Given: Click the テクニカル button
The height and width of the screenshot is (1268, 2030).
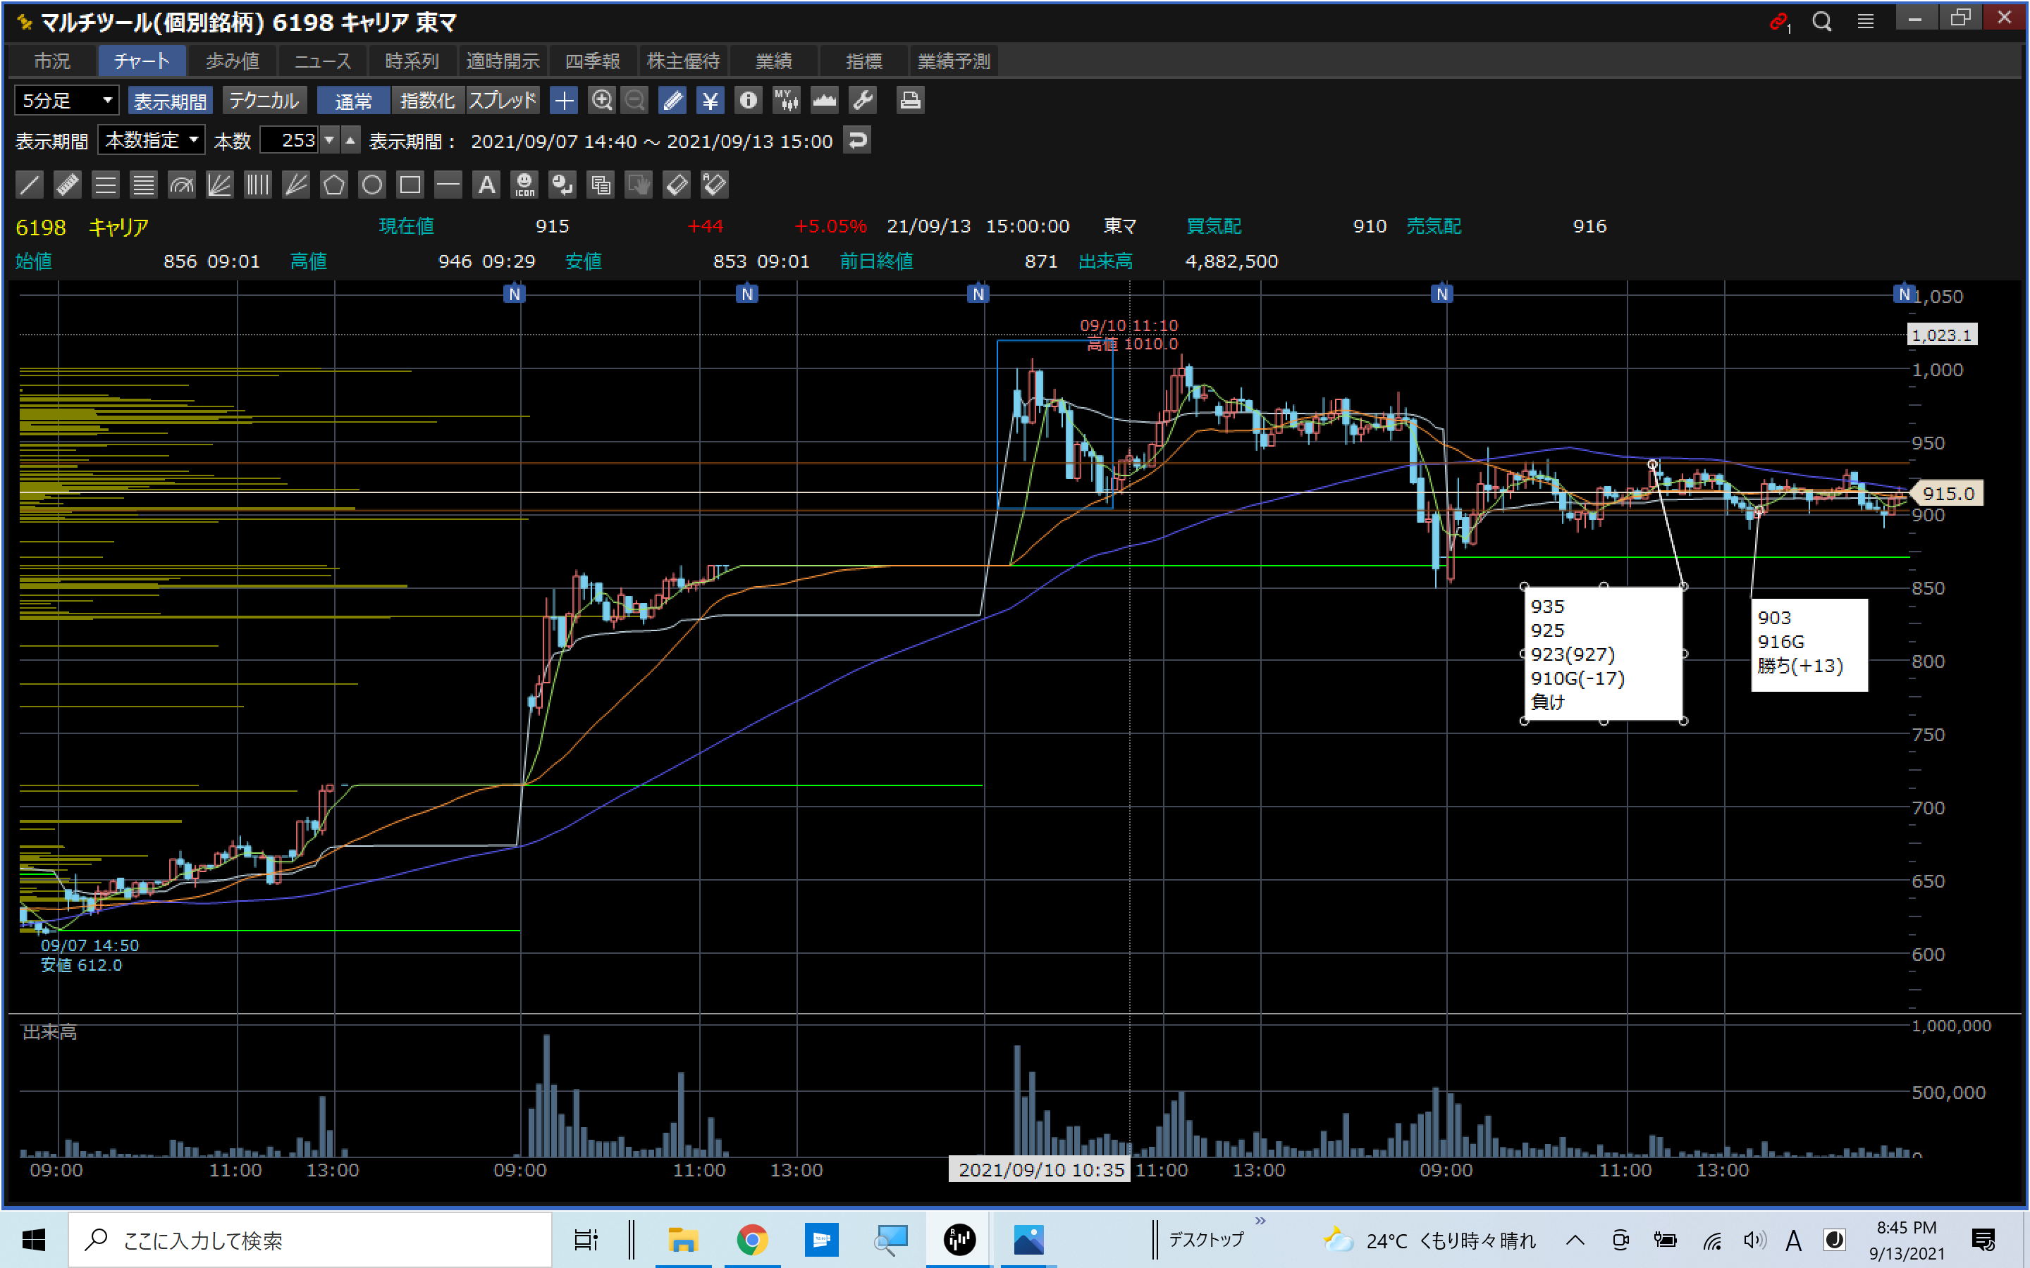Looking at the screenshot, I should pyautogui.click(x=264, y=101).
